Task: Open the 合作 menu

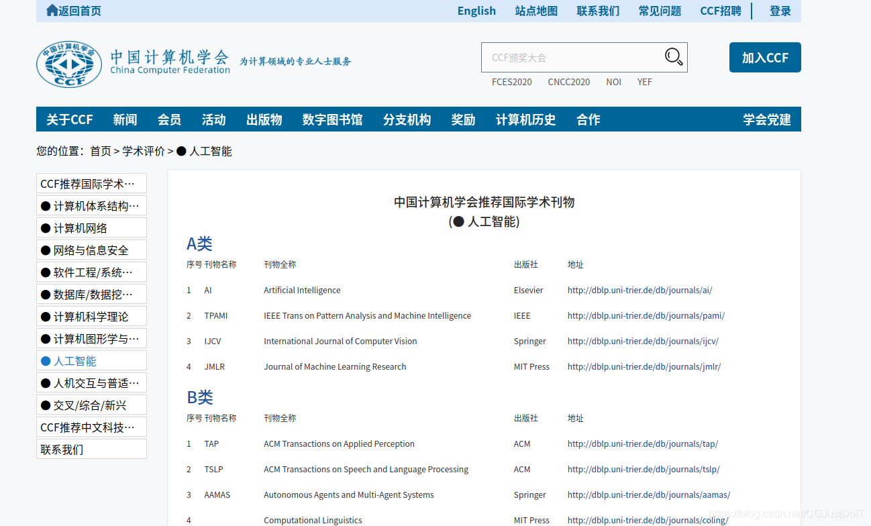Action: click(588, 119)
